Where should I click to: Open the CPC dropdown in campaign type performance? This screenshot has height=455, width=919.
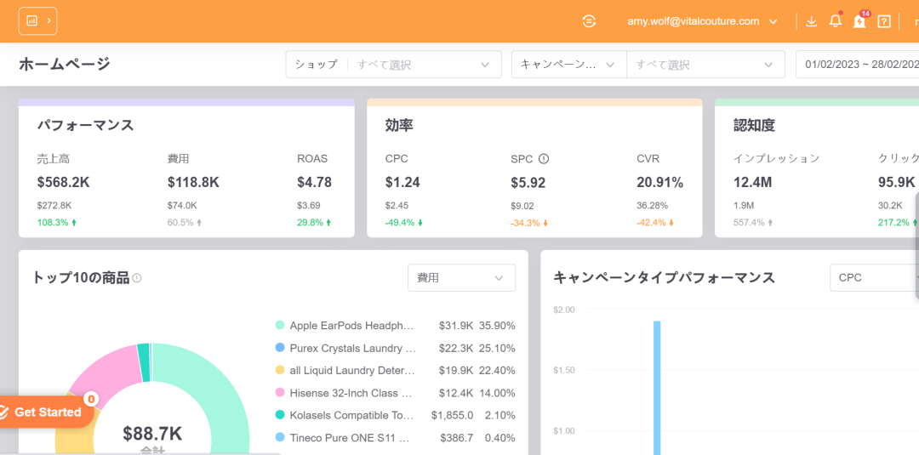[875, 277]
